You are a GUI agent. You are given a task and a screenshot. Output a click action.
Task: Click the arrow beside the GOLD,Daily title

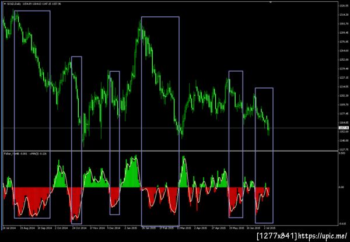pos(5,4)
